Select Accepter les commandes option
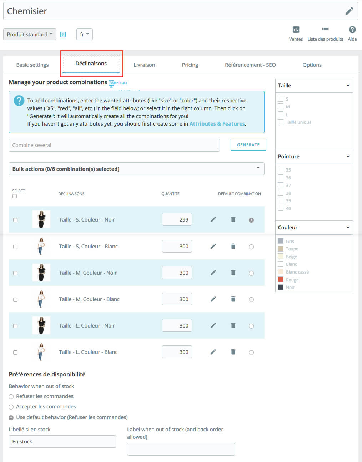 pyautogui.click(x=11, y=407)
